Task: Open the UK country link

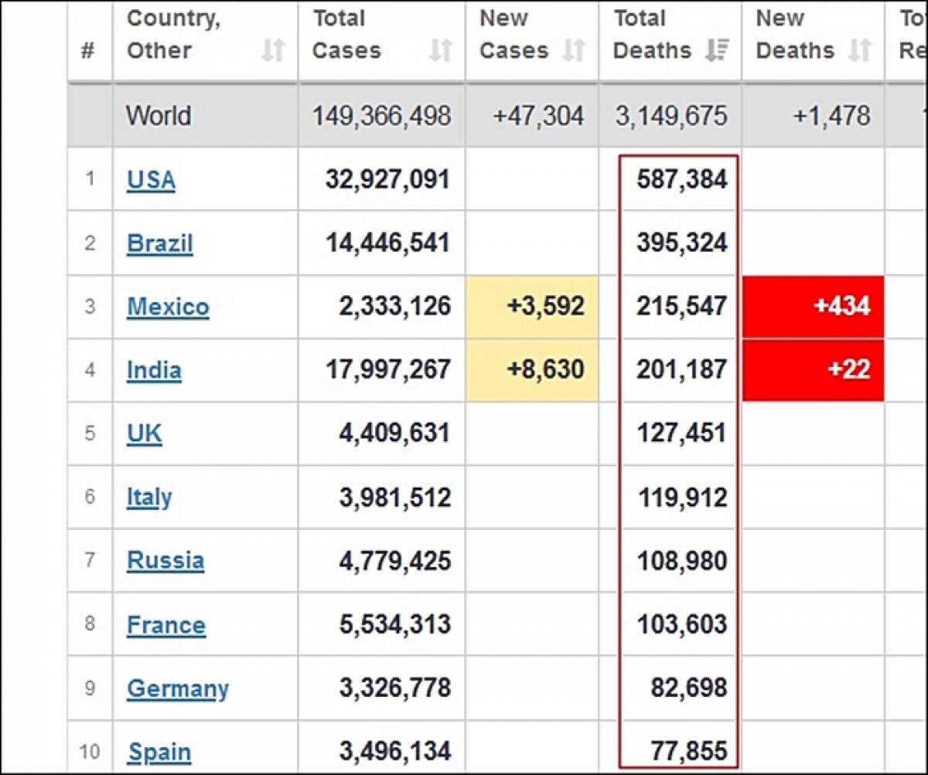Action: (145, 433)
